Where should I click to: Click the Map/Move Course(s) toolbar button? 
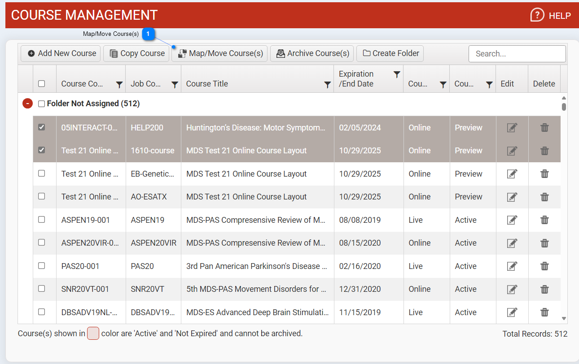(x=220, y=53)
